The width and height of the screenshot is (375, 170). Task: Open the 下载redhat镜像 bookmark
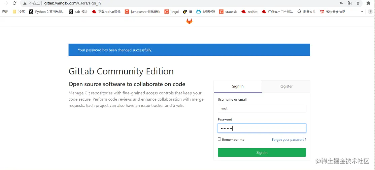106,11
